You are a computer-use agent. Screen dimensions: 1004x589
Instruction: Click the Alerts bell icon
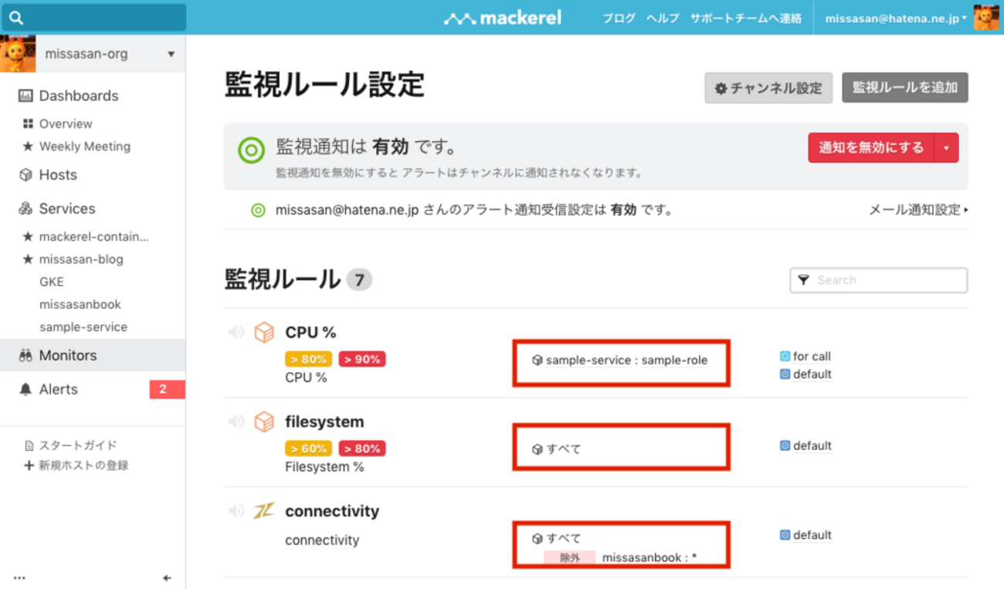coord(25,389)
